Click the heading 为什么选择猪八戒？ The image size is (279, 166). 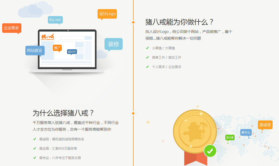click(63, 113)
